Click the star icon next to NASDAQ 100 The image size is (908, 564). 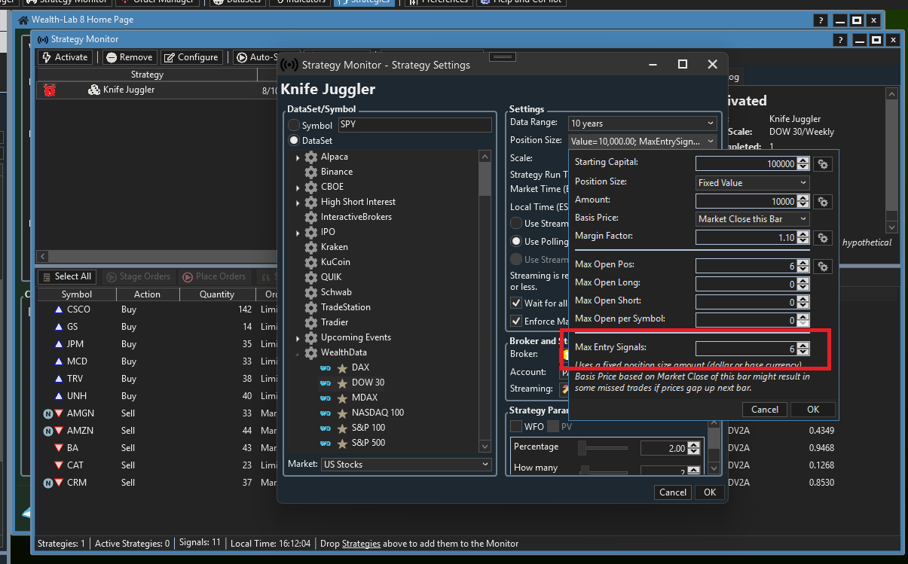click(342, 413)
